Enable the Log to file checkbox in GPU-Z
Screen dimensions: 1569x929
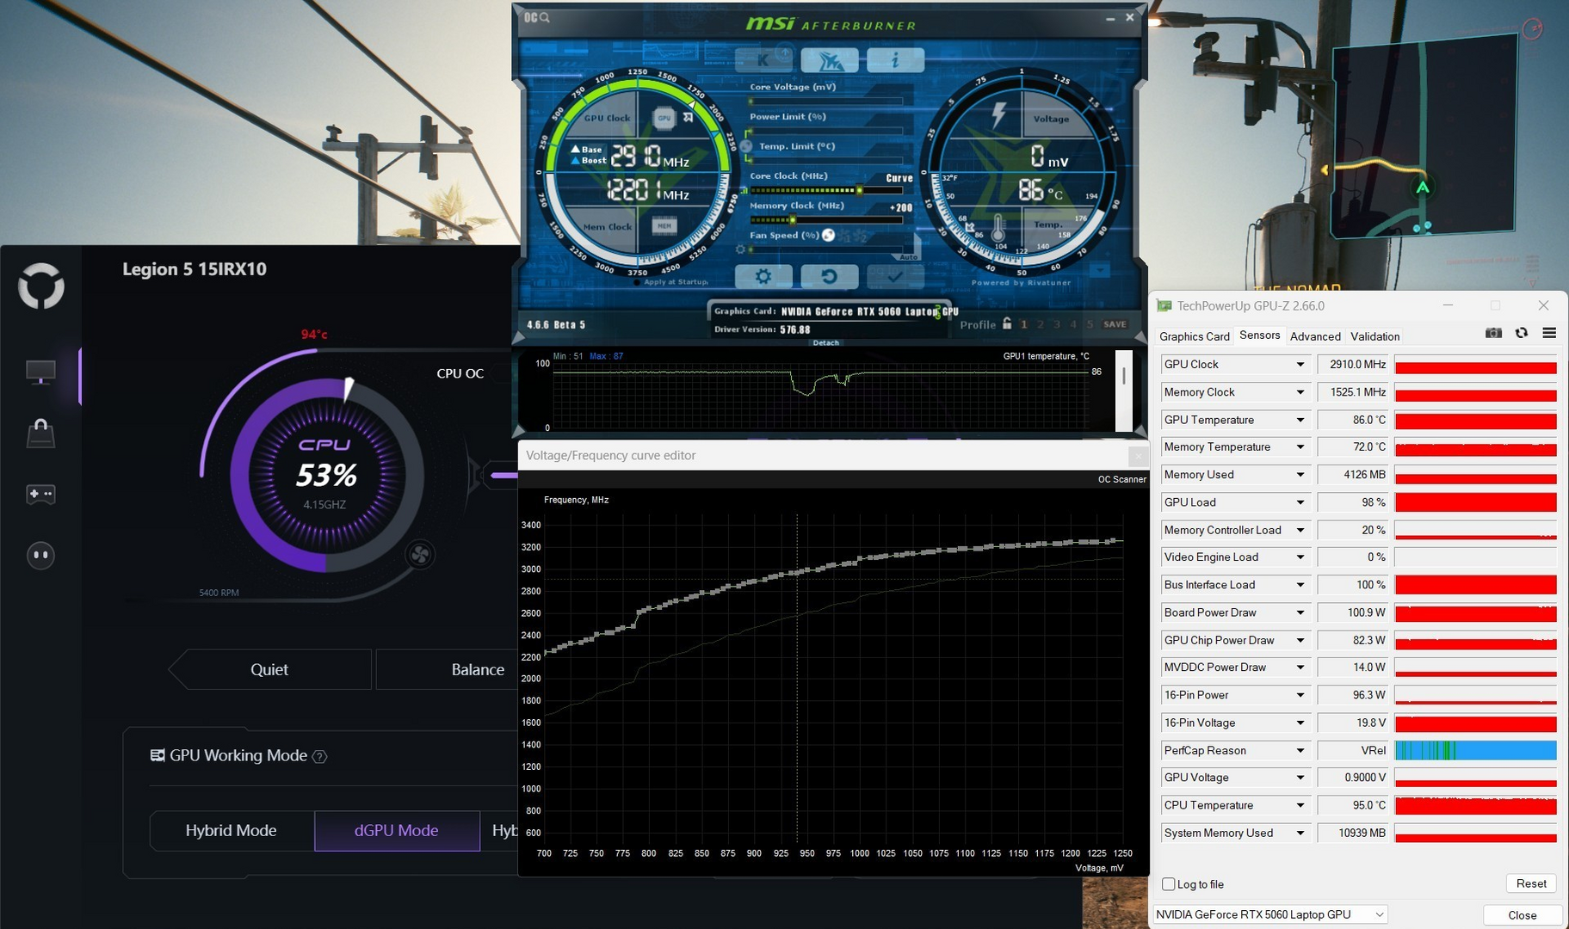(x=1168, y=884)
